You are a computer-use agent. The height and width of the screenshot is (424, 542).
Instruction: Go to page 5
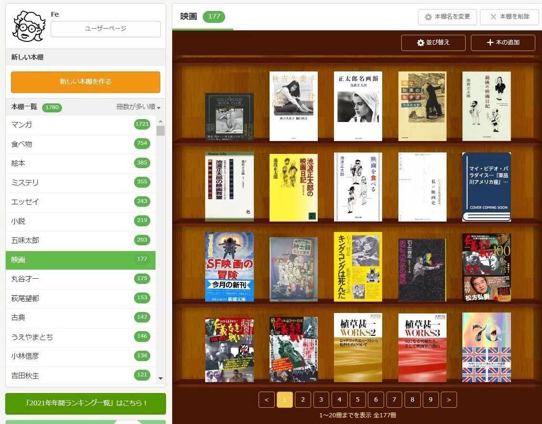358,400
